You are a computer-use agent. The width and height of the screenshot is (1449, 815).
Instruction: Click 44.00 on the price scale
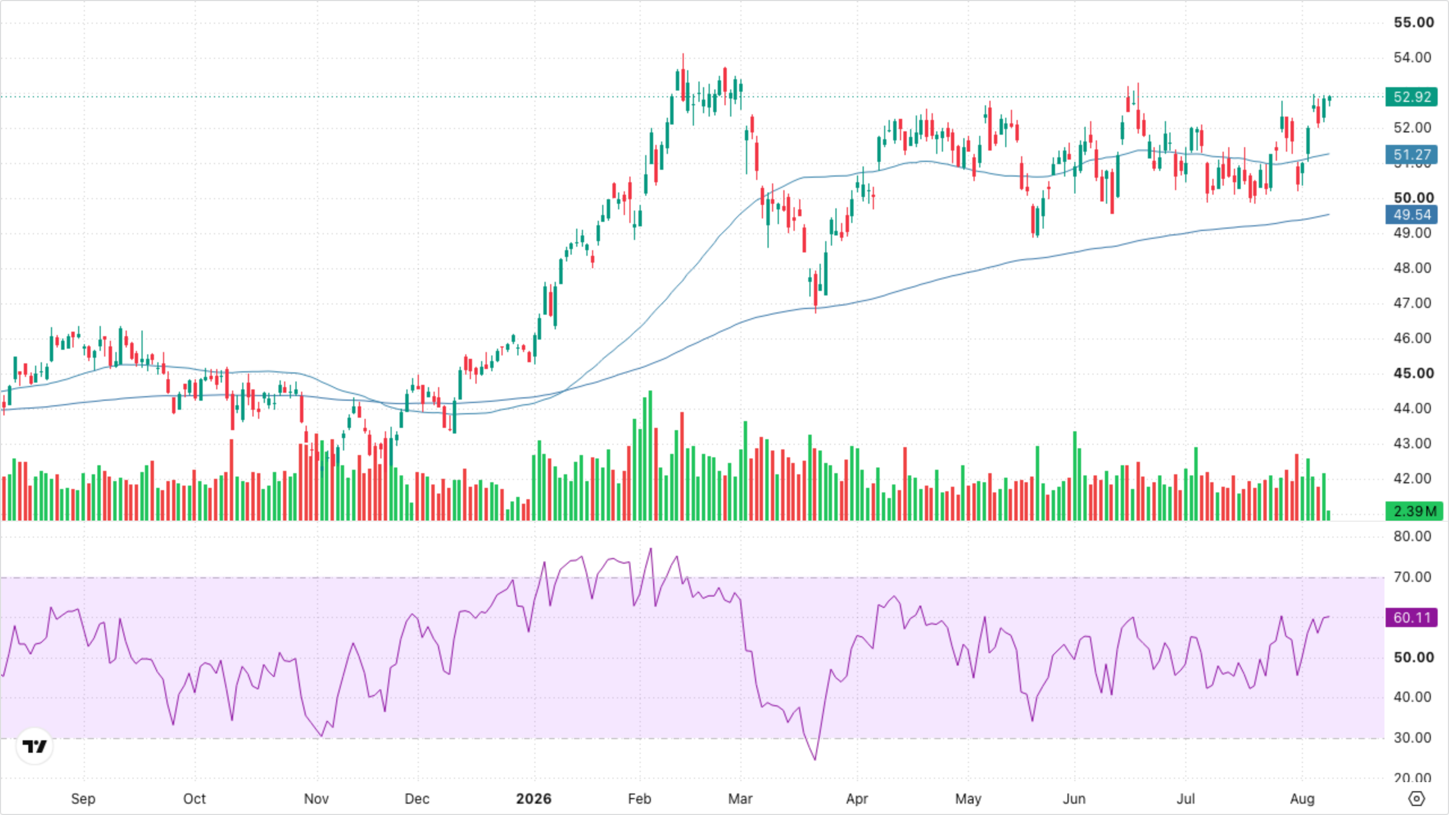(1412, 408)
